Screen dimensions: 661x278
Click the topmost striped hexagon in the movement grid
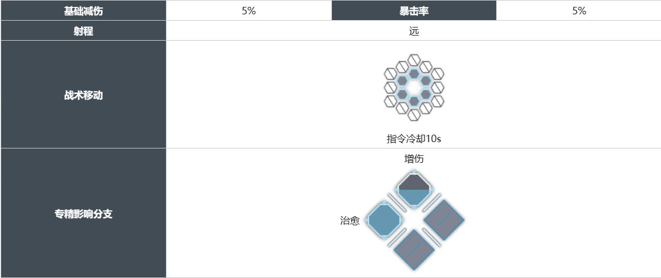click(414, 60)
